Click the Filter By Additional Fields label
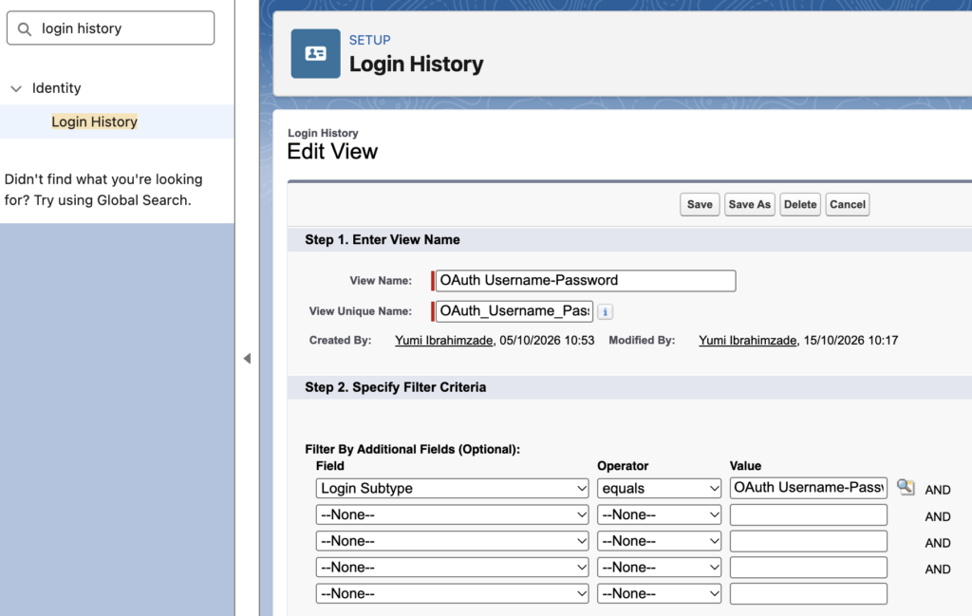This screenshot has height=616, width=972. coord(412,449)
